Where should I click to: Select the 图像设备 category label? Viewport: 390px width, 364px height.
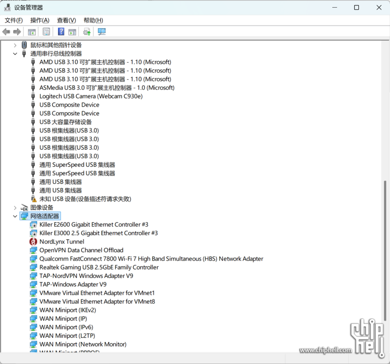click(42, 208)
